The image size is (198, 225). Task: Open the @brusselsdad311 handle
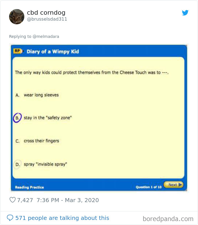47,19
